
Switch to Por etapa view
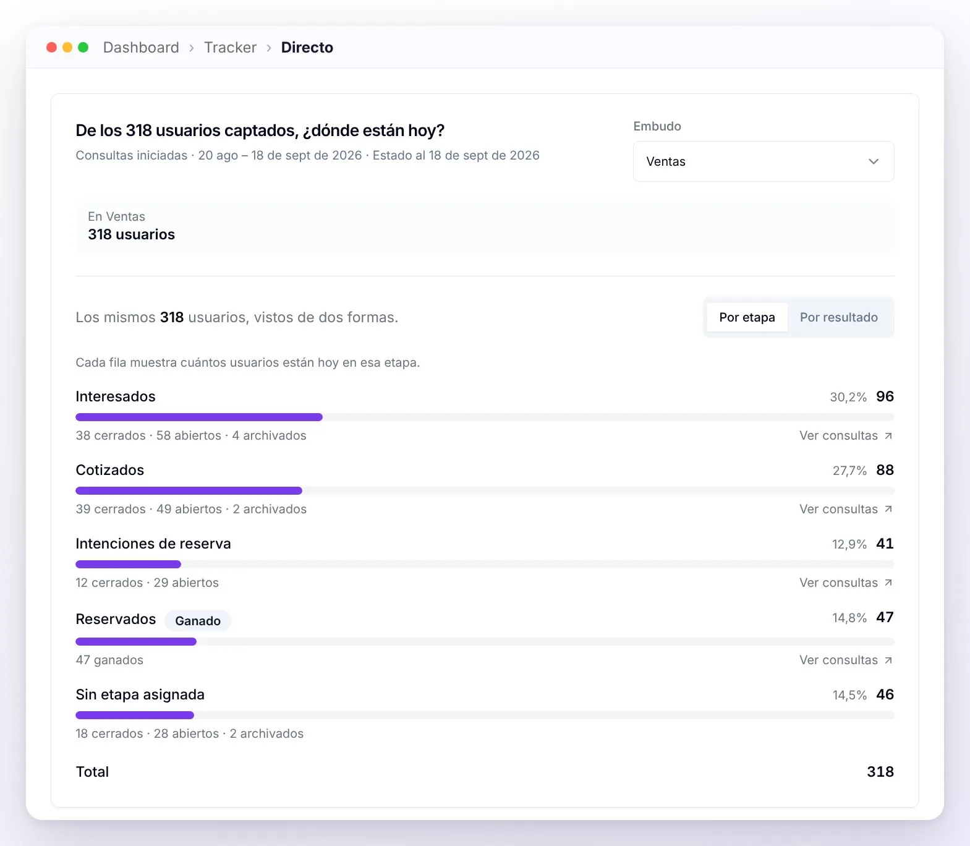[x=747, y=317]
